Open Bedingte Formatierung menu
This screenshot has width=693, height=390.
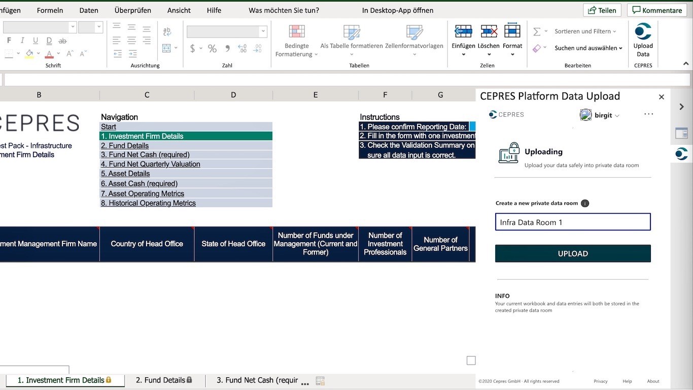[x=297, y=41]
